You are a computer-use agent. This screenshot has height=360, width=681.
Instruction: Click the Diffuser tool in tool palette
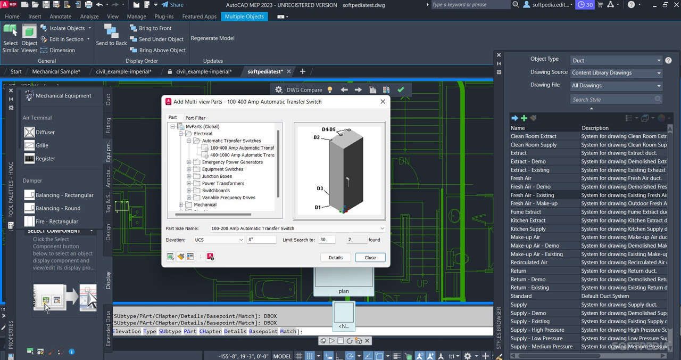point(40,132)
